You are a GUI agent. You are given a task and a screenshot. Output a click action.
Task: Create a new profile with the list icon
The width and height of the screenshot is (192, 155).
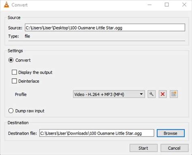tap(174, 94)
